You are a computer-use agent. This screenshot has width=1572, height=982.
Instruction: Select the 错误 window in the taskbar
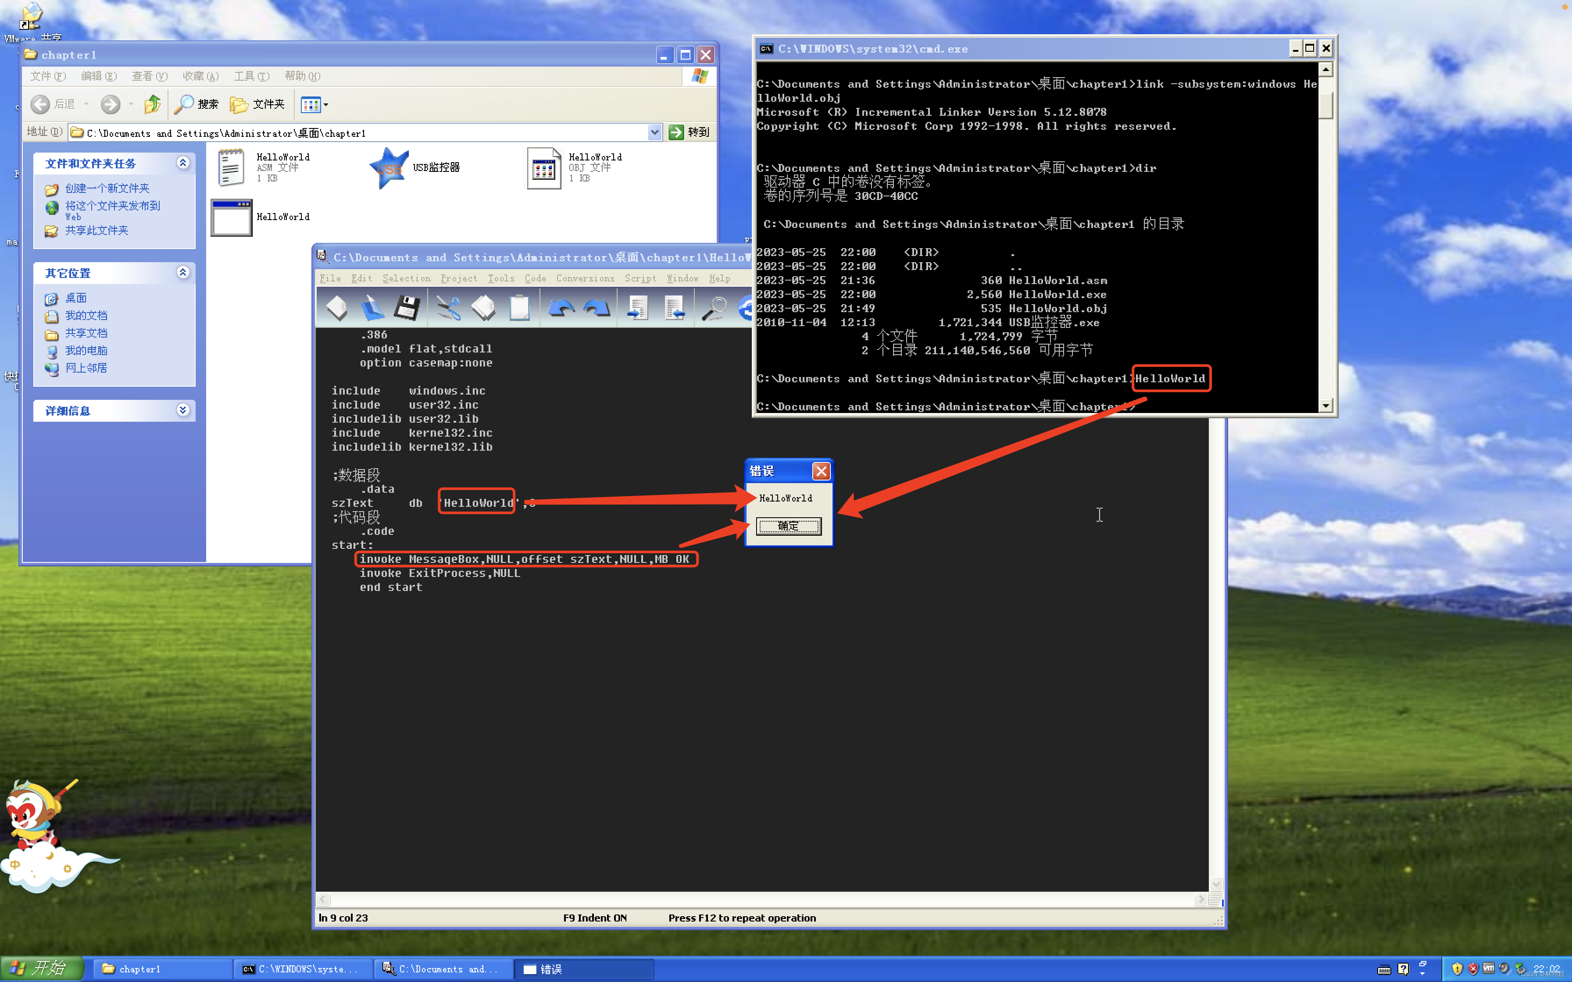click(x=583, y=968)
